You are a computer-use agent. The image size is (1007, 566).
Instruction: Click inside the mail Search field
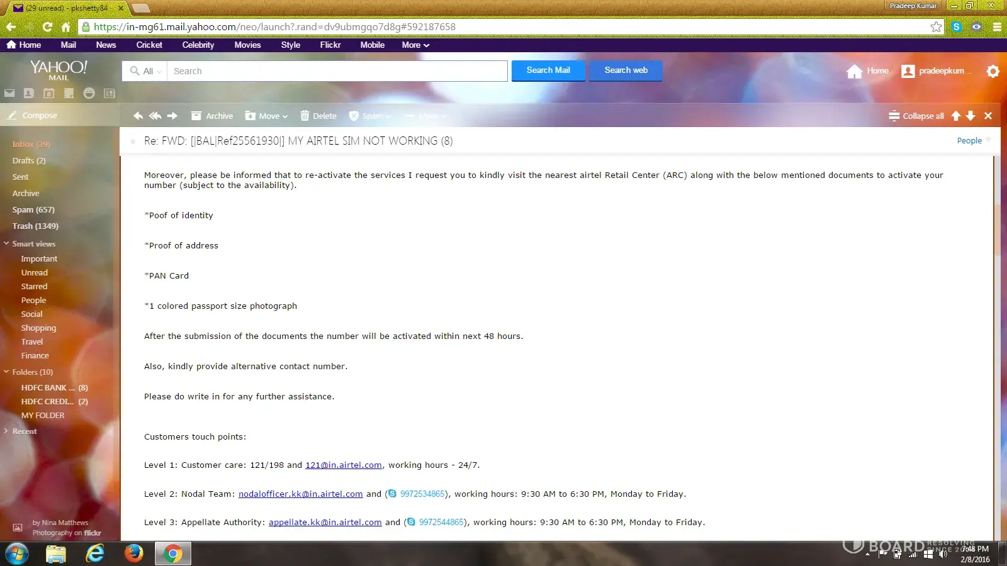point(337,71)
